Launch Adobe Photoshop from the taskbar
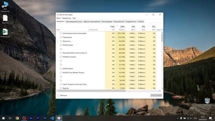Viewport: 215px width, 121px height. click(45, 118)
